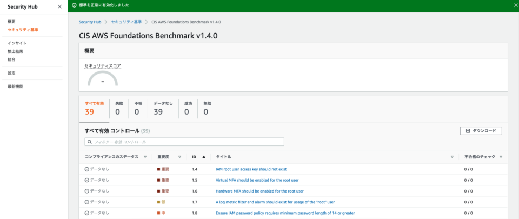
Task: Open セキュリティ基準 in the sidebar
Action: point(23,30)
